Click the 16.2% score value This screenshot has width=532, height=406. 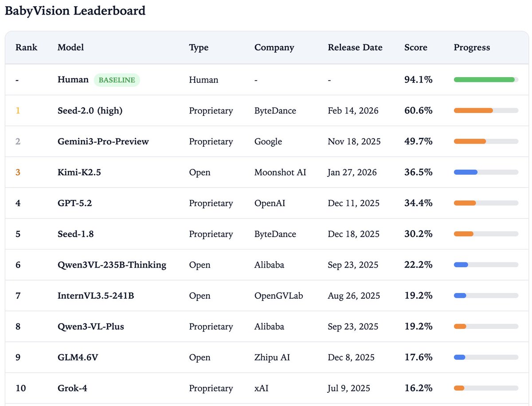click(x=418, y=388)
